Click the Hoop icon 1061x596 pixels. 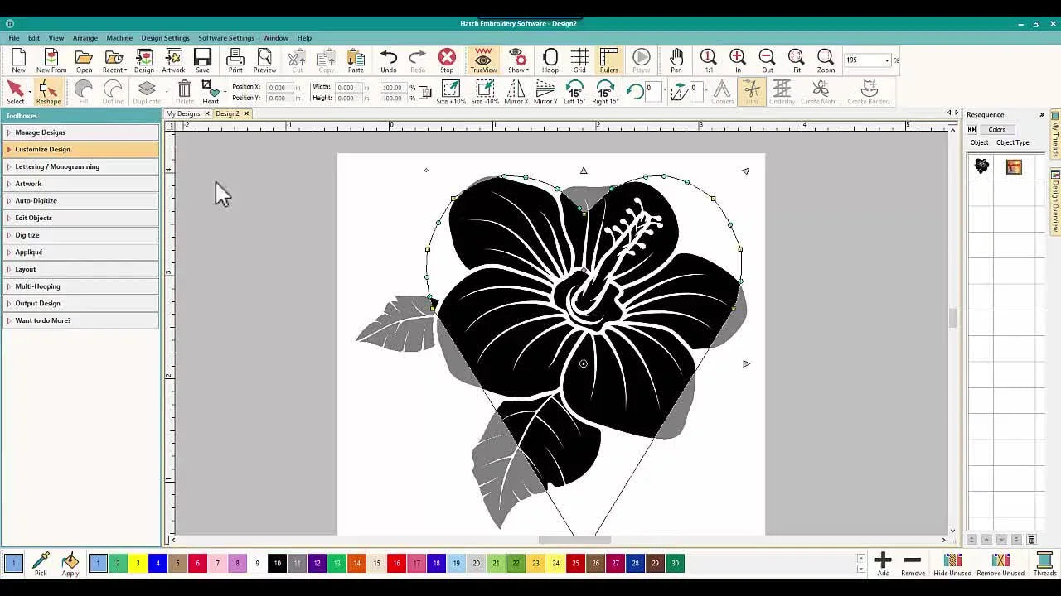pyautogui.click(x=550, y=60)
